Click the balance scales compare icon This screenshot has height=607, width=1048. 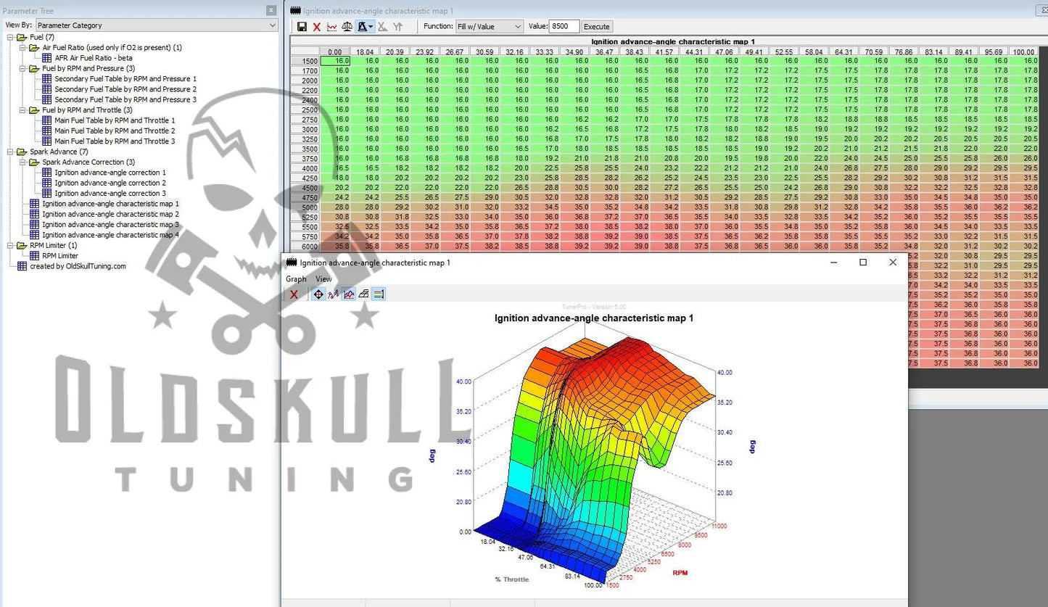[347, 27]
